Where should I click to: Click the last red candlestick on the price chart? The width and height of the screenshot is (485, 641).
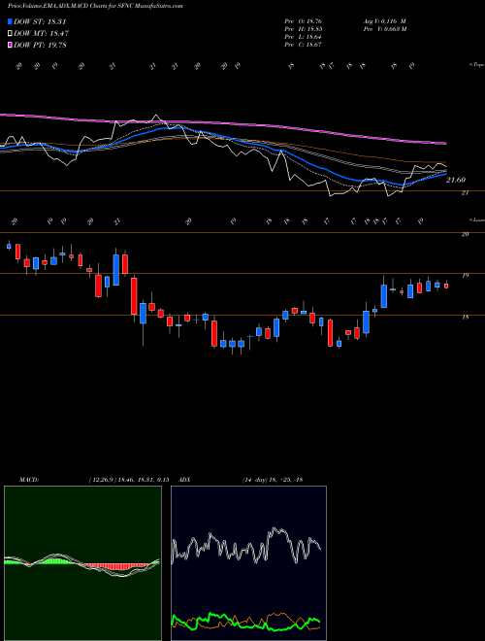(446, 286)
